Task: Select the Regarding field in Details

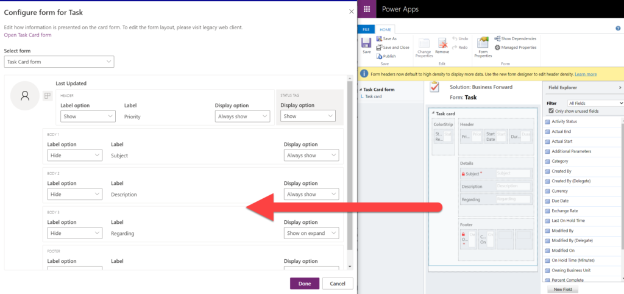Action: 495,199
